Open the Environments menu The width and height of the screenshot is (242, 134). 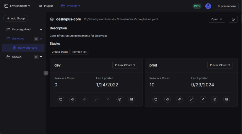point(17,6)
